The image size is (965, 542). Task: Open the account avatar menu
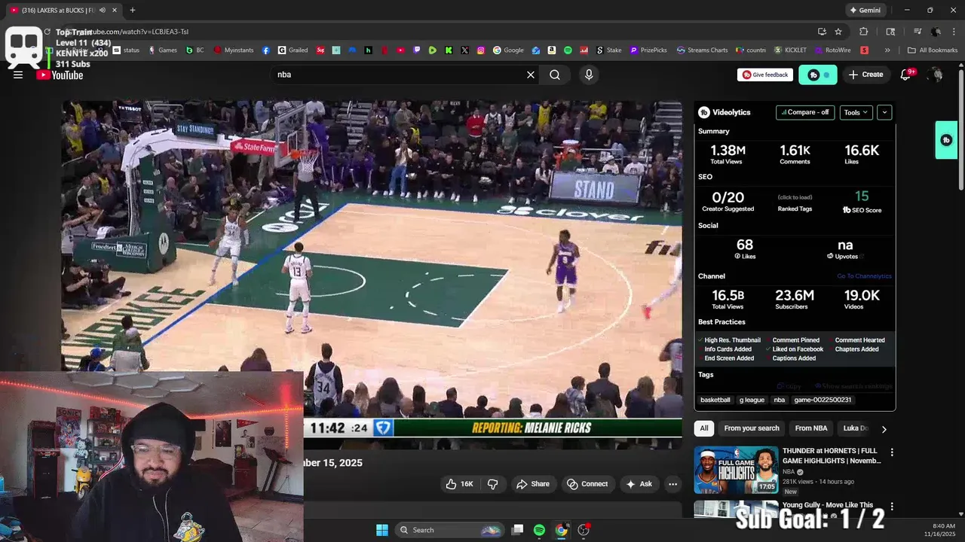(x=936, y=75)
